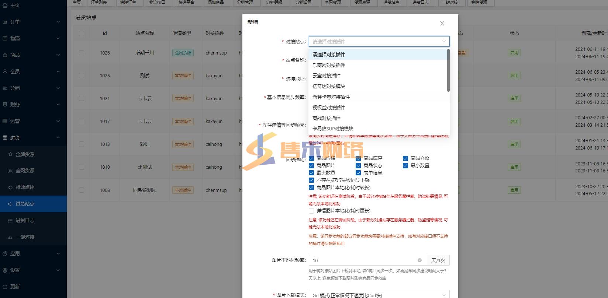
Task: Open the 图片下载模式 dropdown
Action: coord(379,295)
